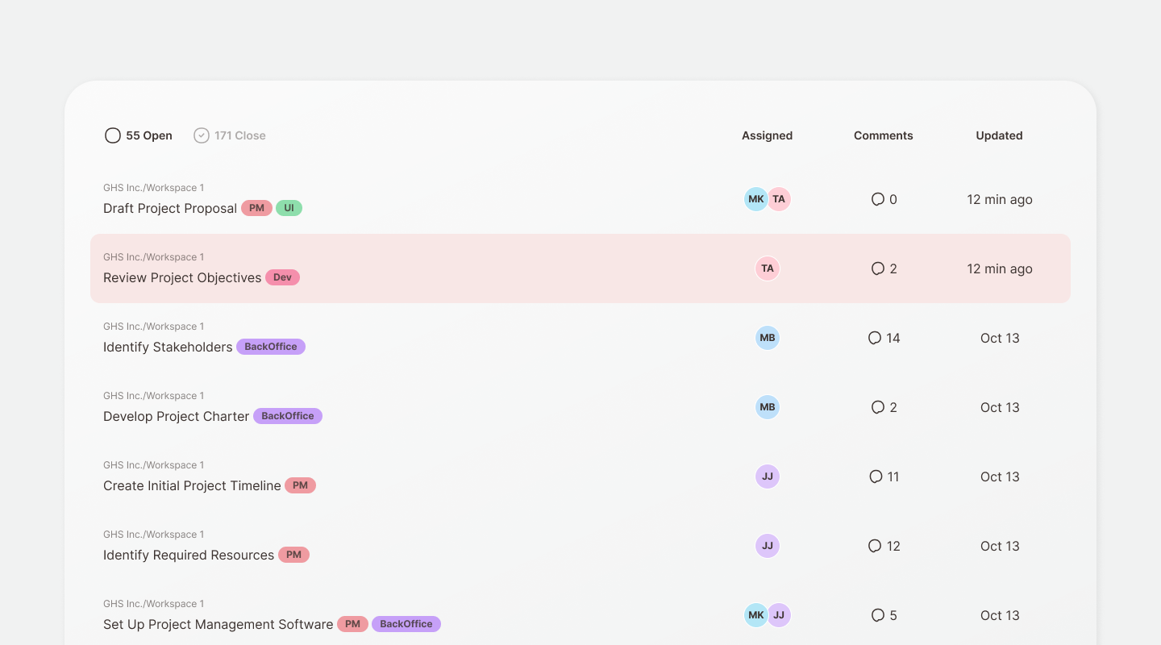Click the workspace path above Set Up Project Management Software

pos(153,604)
